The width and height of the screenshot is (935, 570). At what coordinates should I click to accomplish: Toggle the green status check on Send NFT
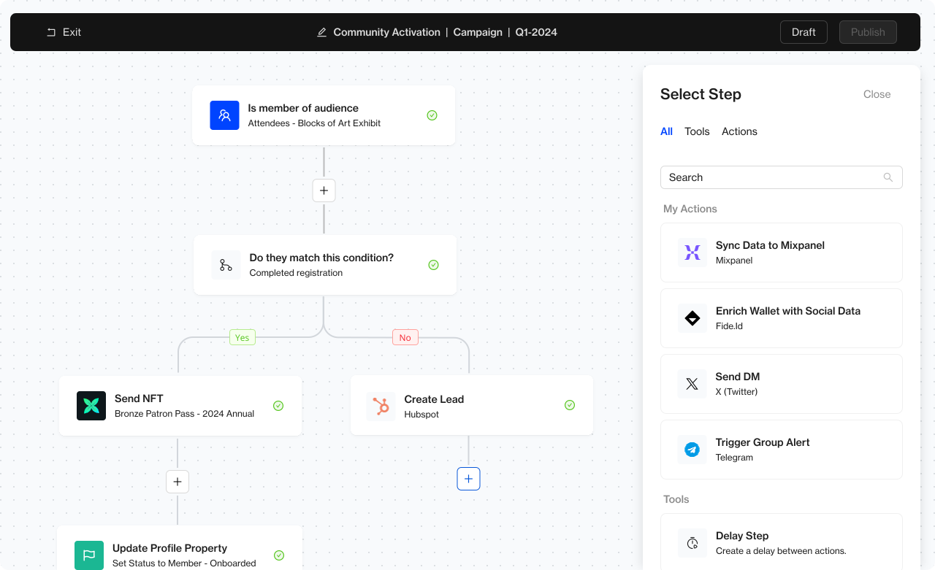pyautogui.click(x=278, y=405)
